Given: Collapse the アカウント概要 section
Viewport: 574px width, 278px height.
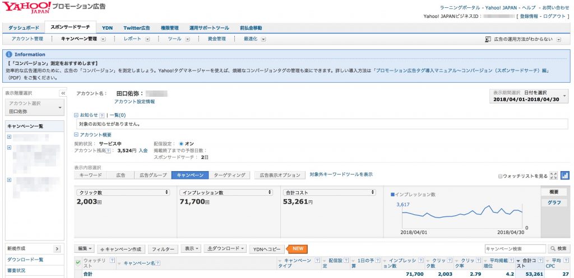Looking at the screenshot, I should pyautogui.click(x=76, y=134).
